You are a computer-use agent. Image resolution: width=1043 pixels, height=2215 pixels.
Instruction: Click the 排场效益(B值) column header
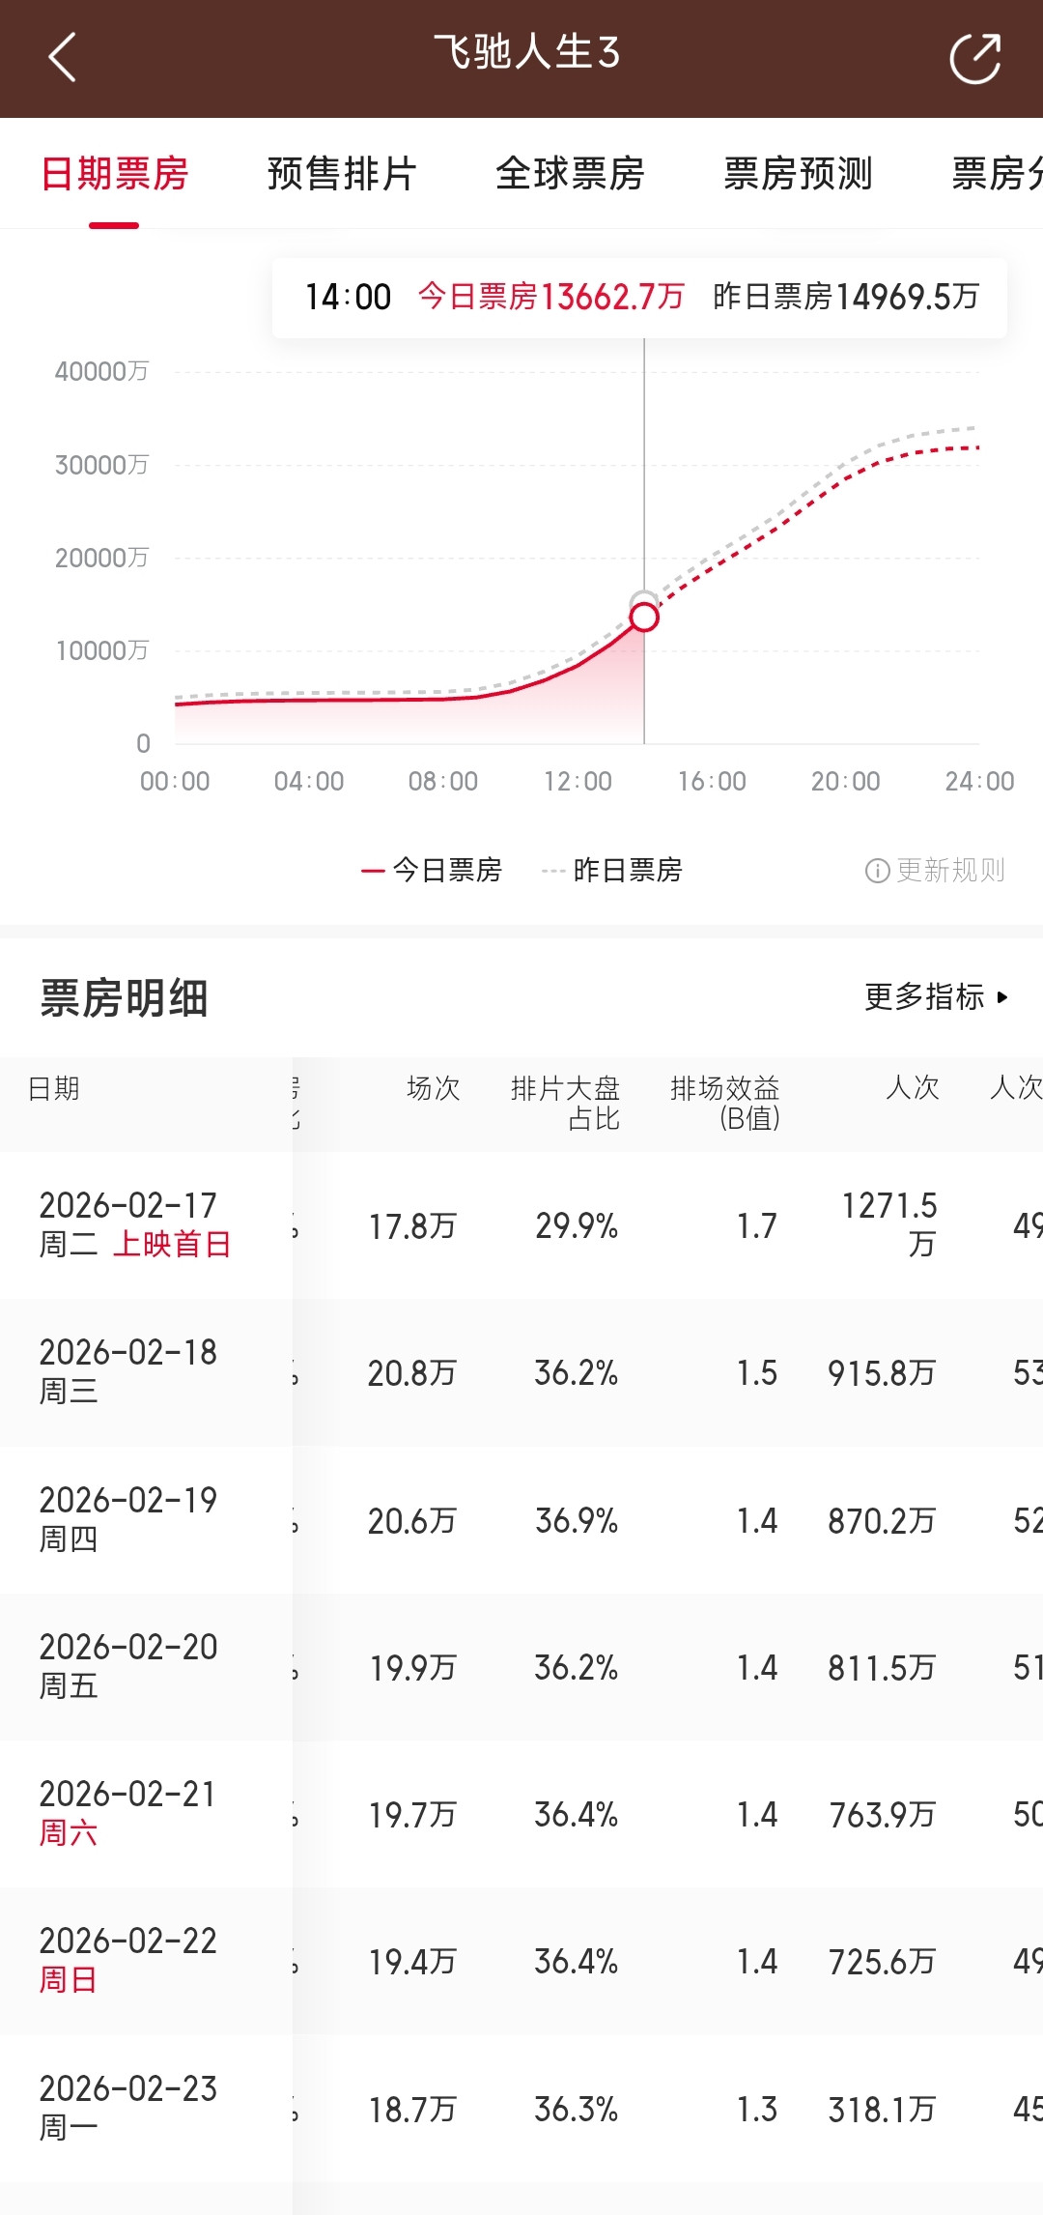coord(725,1104)
